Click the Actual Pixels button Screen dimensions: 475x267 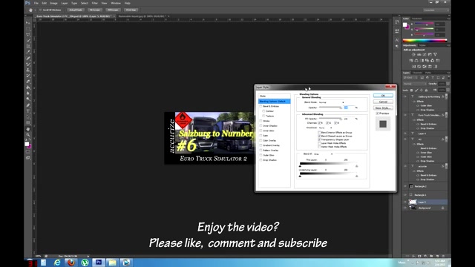(76, 10)
